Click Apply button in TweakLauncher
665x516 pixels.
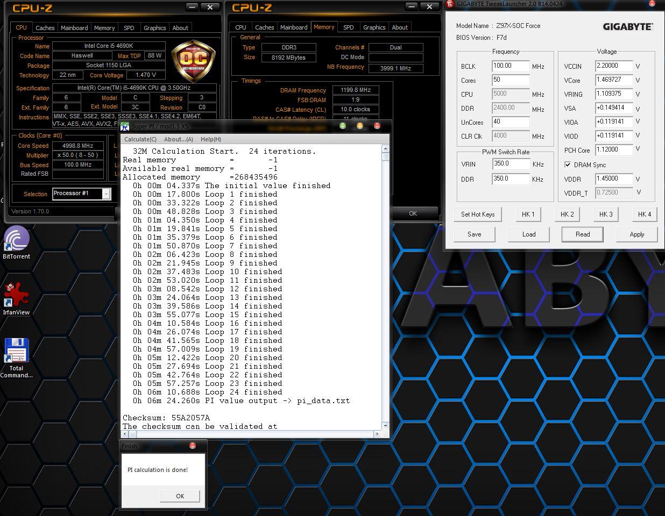coord(637,234)
